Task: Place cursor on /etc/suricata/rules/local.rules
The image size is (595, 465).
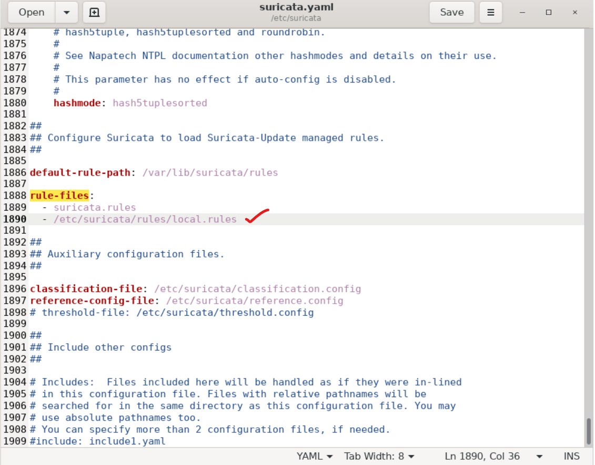Action: 145,219
